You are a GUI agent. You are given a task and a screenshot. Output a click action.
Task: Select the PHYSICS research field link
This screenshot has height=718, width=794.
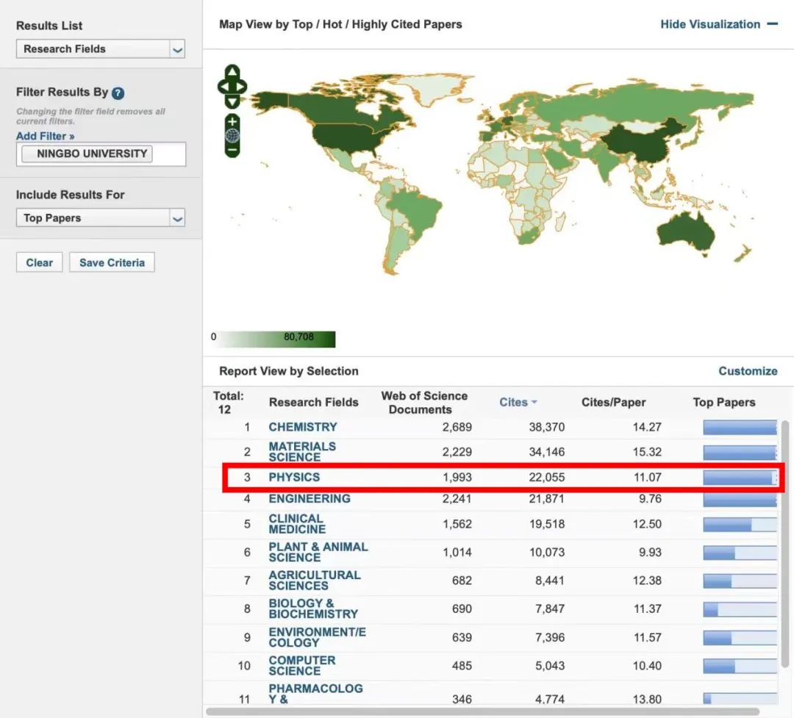(294, 477)
